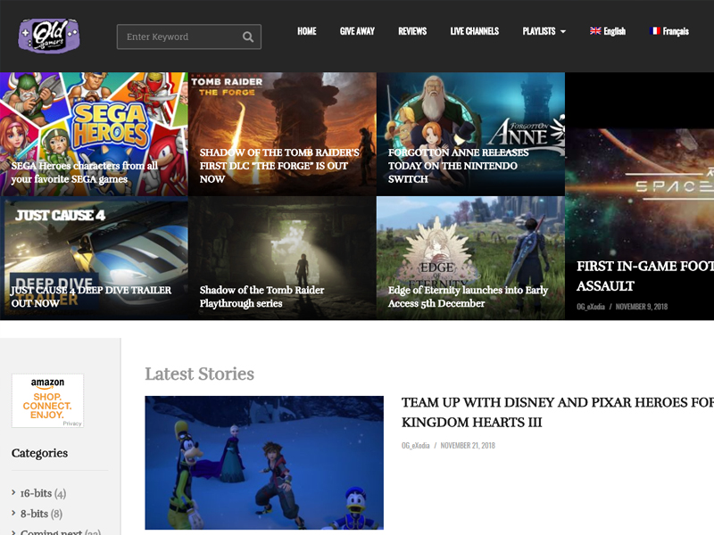Click the UK flag icon
The height and width of the screenshot is (535, 714).
pyautogui.click(x=595, y=31)
